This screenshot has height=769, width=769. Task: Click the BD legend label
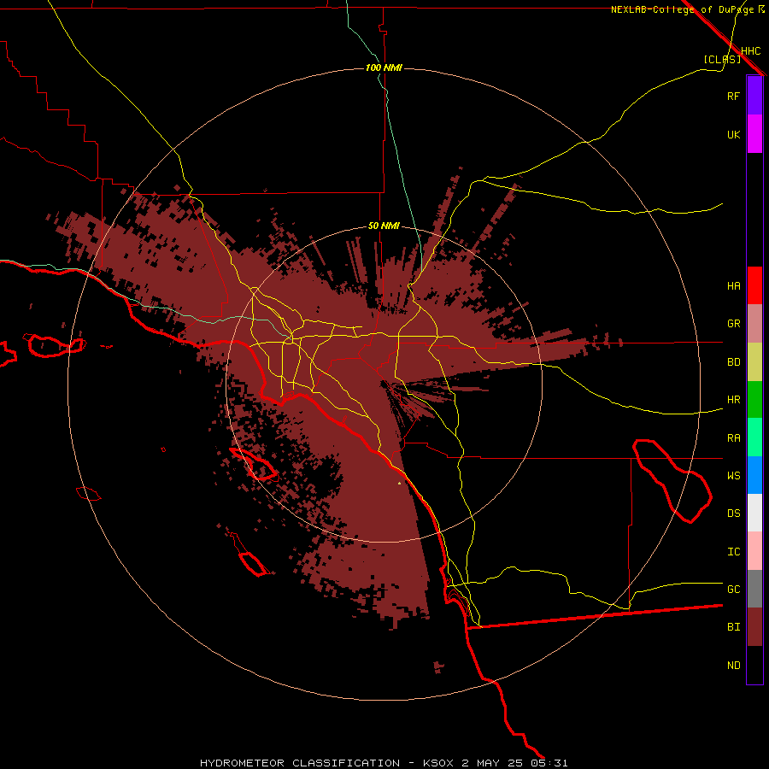tap(733, 362)
